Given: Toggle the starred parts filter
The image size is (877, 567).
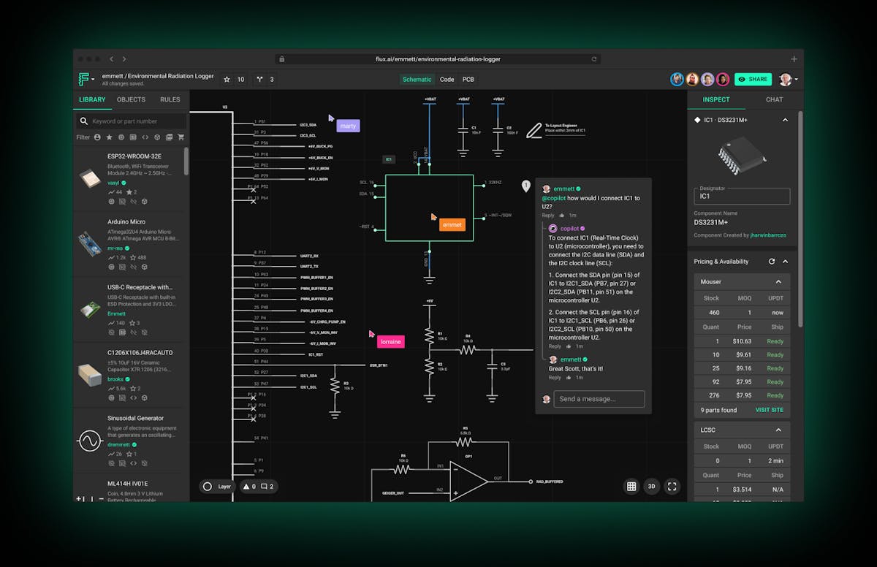Looking at the screenshot, I should (x=108, y=137).
